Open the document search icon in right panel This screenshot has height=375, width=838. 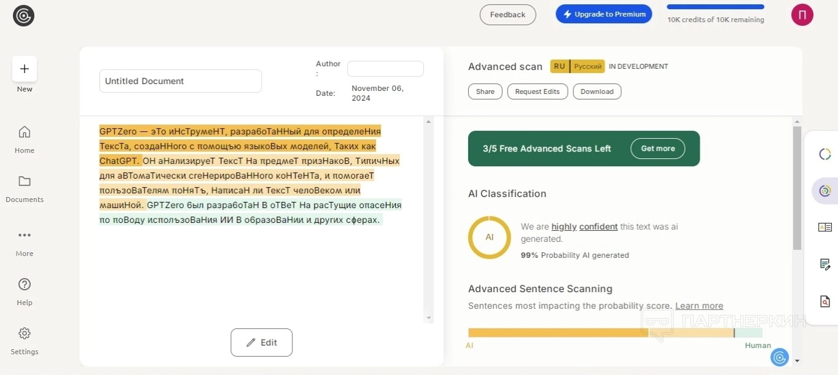click(824, 301)
